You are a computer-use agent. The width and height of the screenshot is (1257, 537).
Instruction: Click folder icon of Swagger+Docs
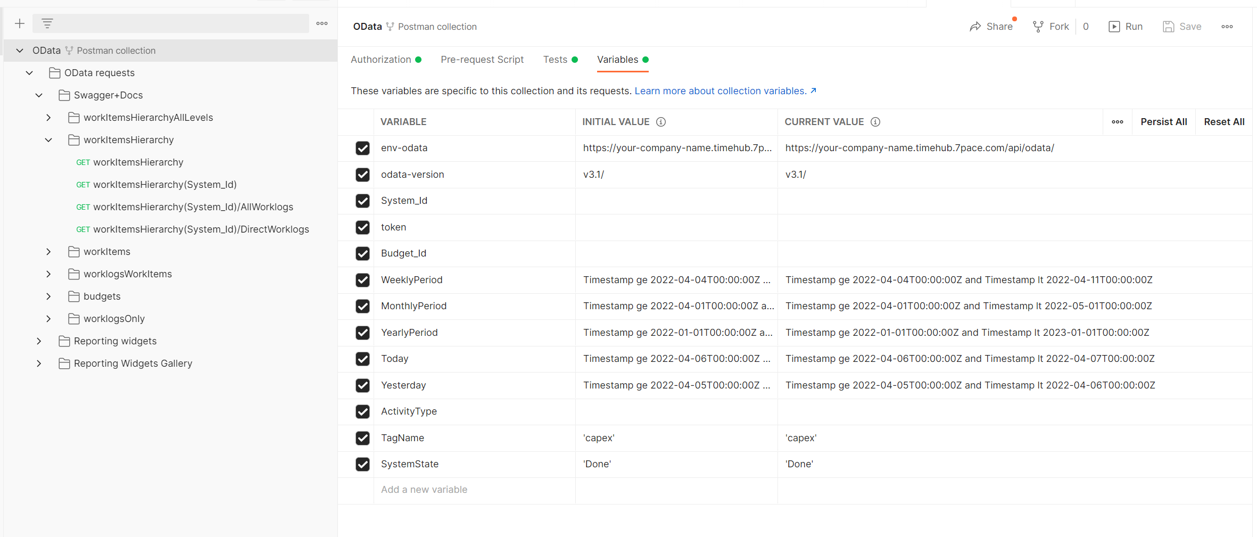pos(64,95)
